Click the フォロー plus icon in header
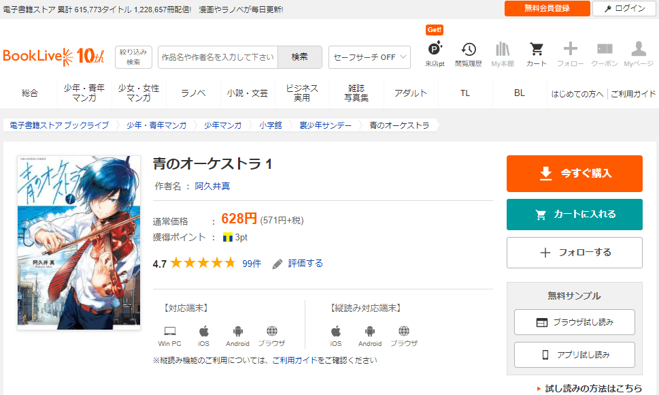Screen dimensions: 659x395 [x=570, y=50]
